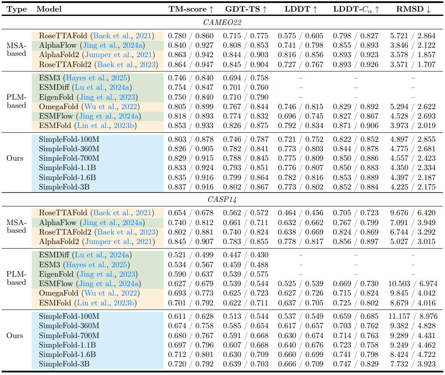Click Lu et al., 2024a citation in CAMEO22 section
The image size is (445, 375).
click(x=107, y=88)
